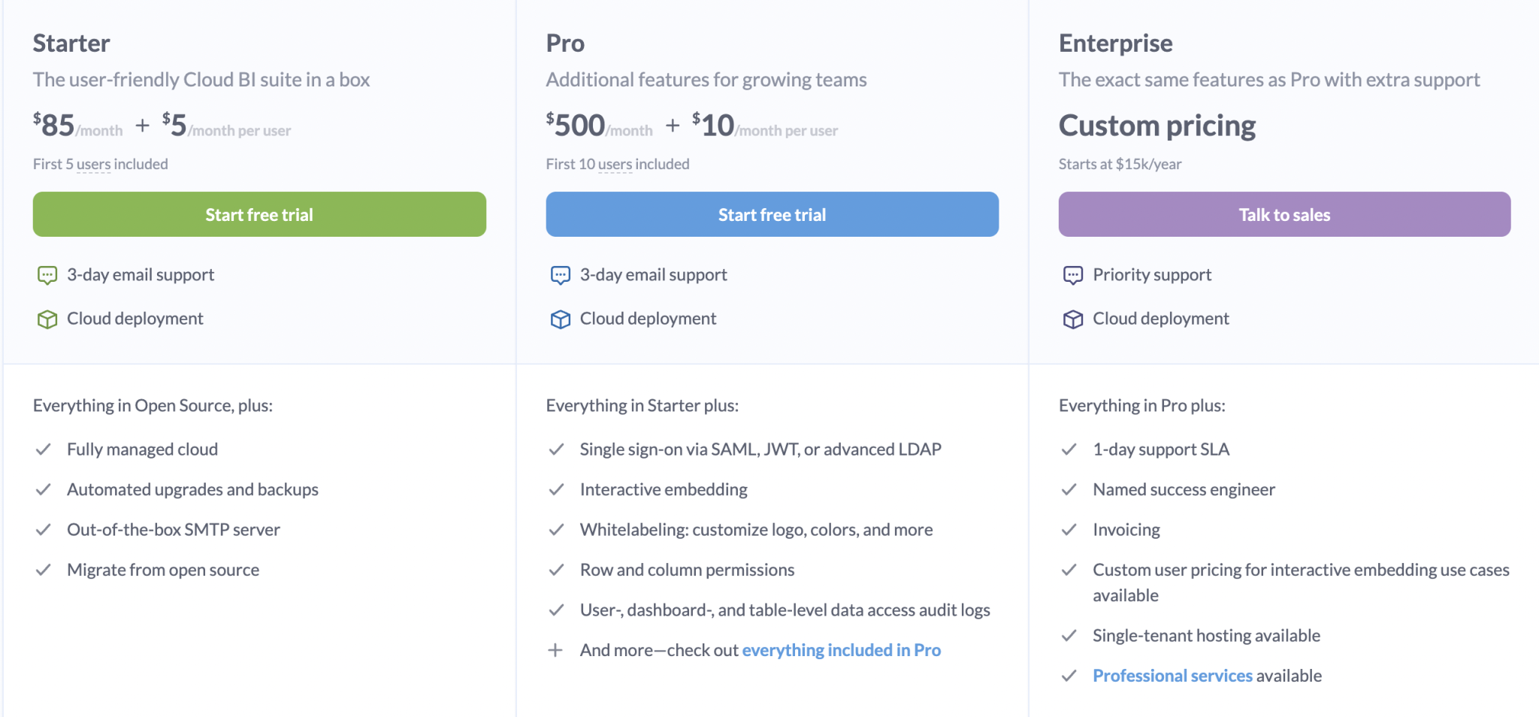Viewport: 1539px width, 717px height.
Task: Click the checkmark next to 'Interactive embedding'
Action: pyautogui.click(x=556, y=489)
